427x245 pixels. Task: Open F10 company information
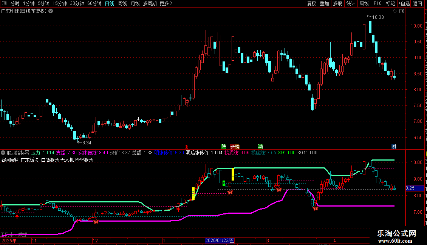click(x=377, y=3)
